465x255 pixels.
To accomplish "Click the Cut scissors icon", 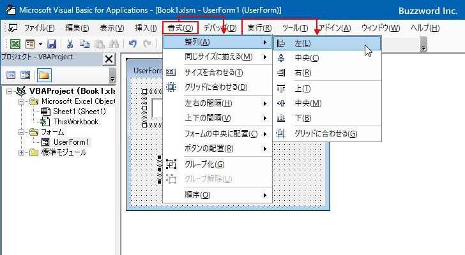I will pyautogui.click(x=70, y=44).
